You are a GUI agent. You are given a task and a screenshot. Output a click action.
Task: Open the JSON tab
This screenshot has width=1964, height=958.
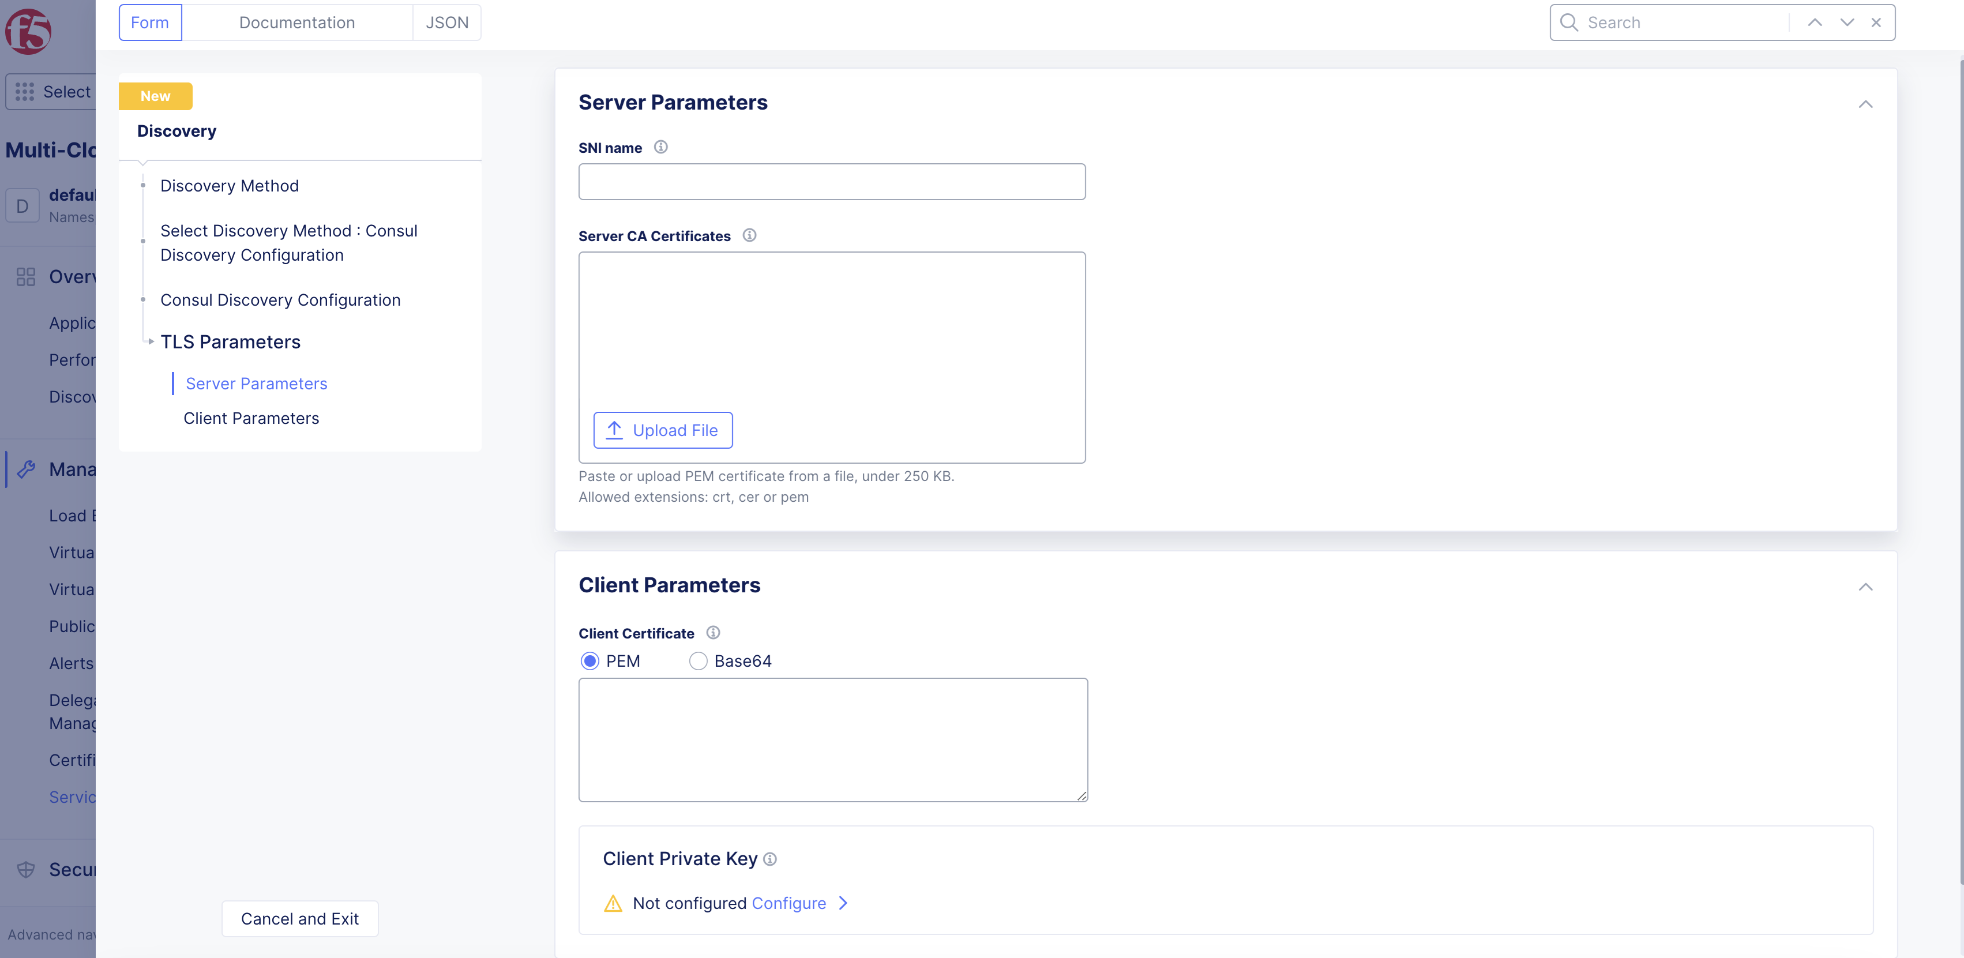(447, 23)
